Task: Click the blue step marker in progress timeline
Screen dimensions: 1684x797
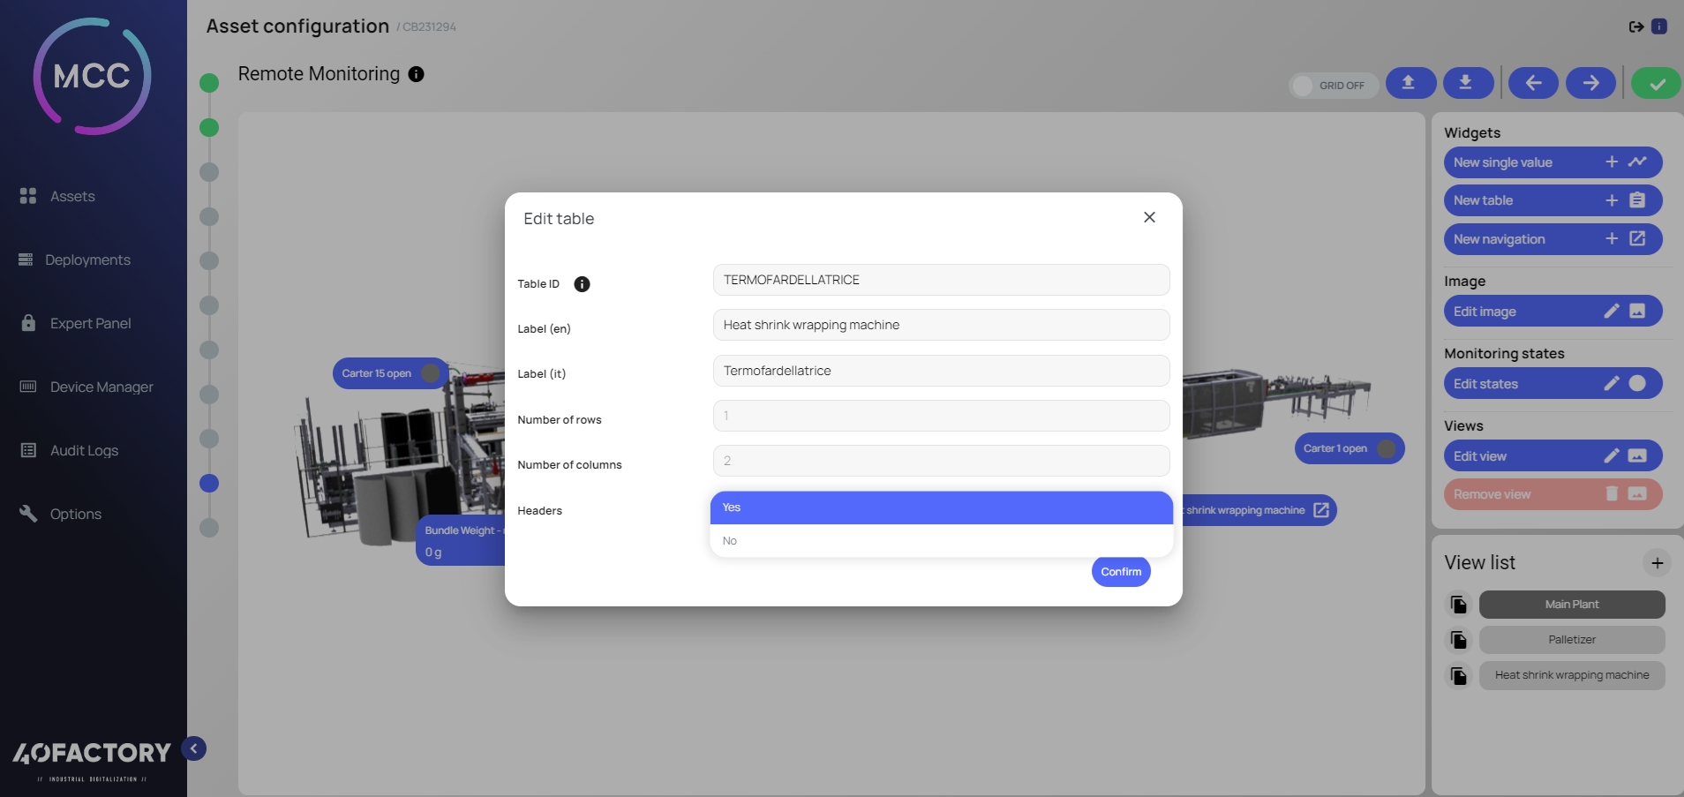Action: (209, 483)
